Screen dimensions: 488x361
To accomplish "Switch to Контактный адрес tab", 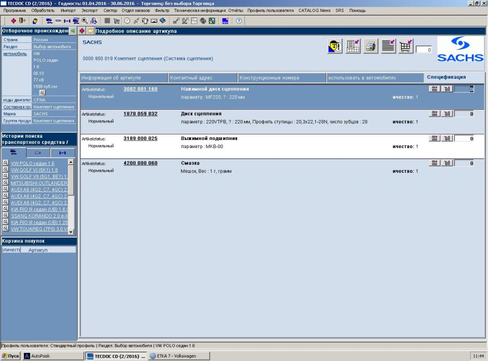I will point(203,78).
